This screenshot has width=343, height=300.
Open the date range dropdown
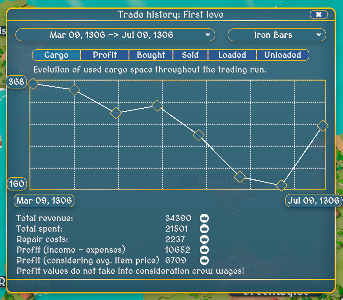click(115, 35)
